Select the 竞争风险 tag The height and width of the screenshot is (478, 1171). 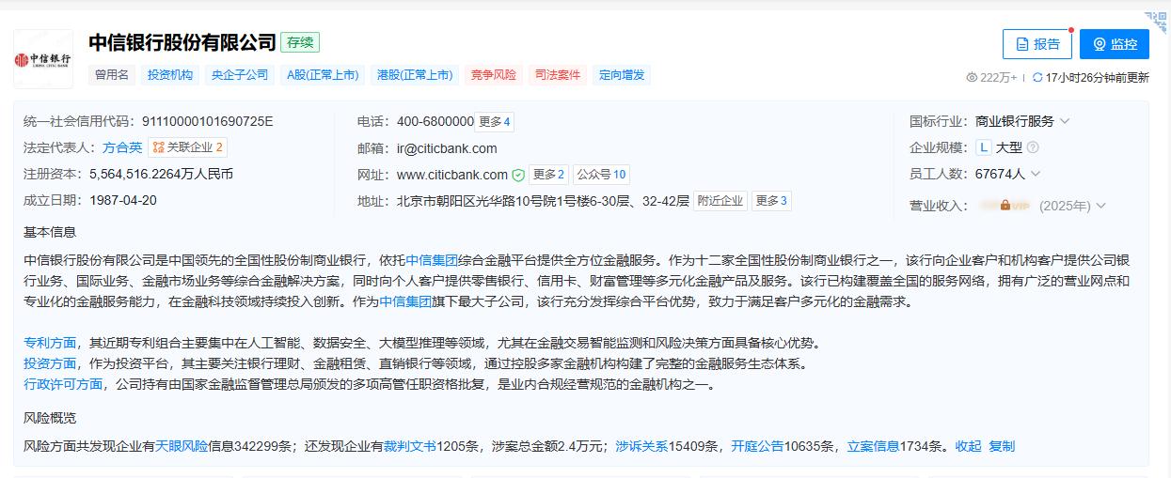point(494,75)
